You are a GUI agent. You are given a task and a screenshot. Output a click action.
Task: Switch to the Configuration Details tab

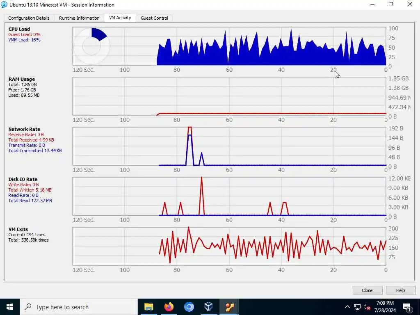(x=29, y=18)
